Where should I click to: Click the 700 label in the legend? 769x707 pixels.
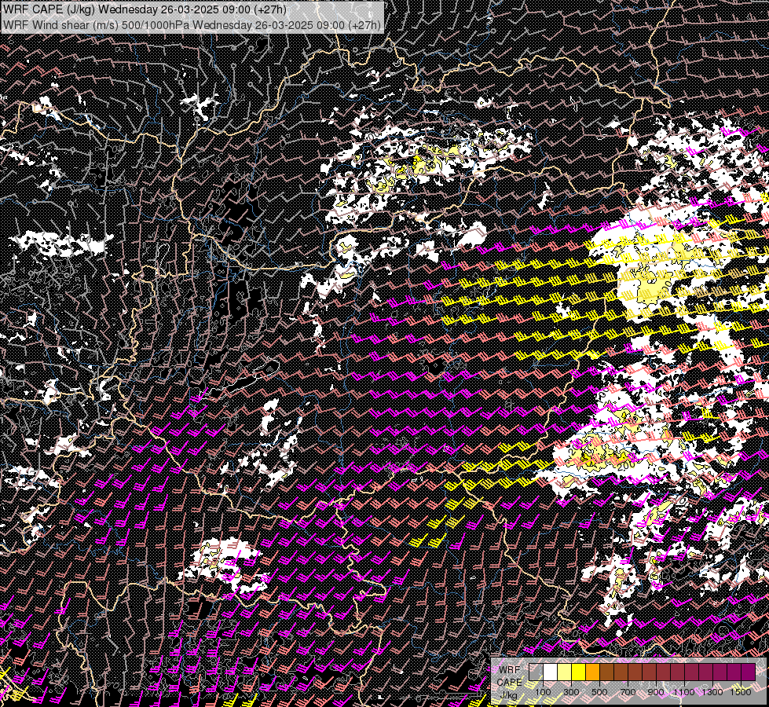click(x=628, y=692)
